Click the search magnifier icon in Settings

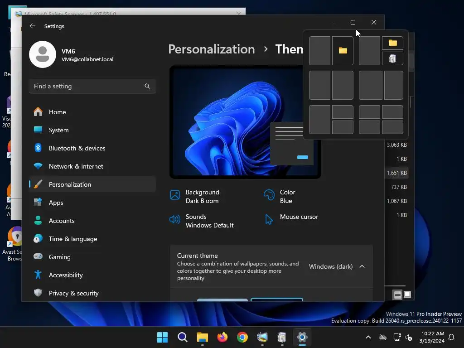point(147,86)
